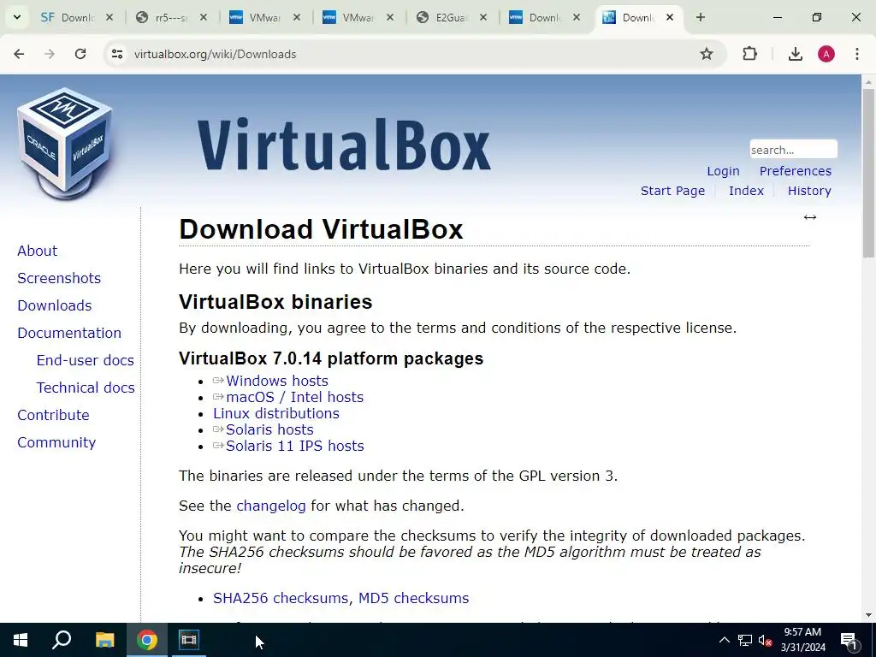Open the Preferences link

(x=795, y=171)
